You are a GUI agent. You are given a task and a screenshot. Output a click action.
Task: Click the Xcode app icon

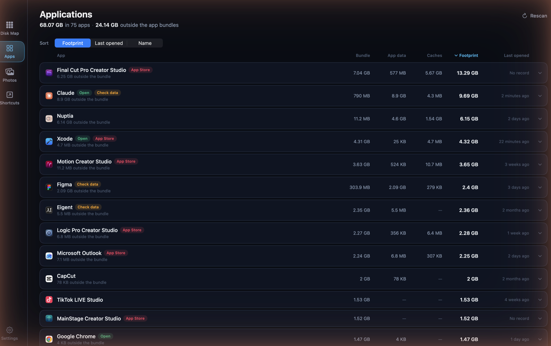click(49, 142)
